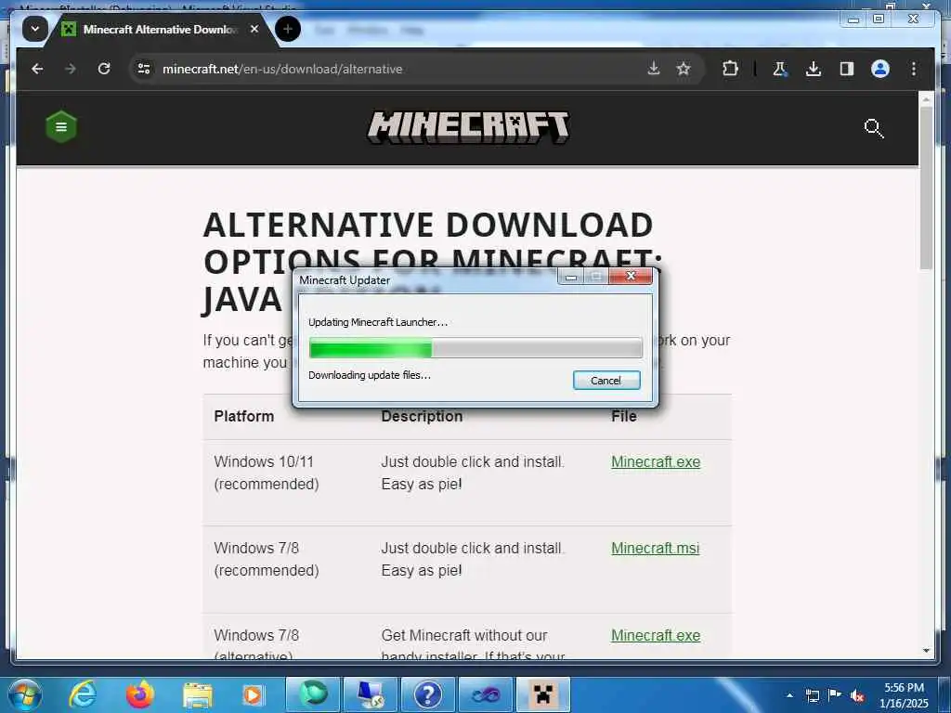The width and height of the screenshot is (951, 713).
Task: Click 'Windows 10/11 (recommended)' cell
Action: [267, 473]
